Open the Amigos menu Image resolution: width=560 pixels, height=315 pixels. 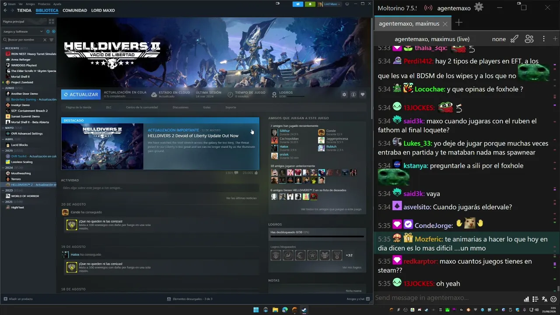(30, 4)
